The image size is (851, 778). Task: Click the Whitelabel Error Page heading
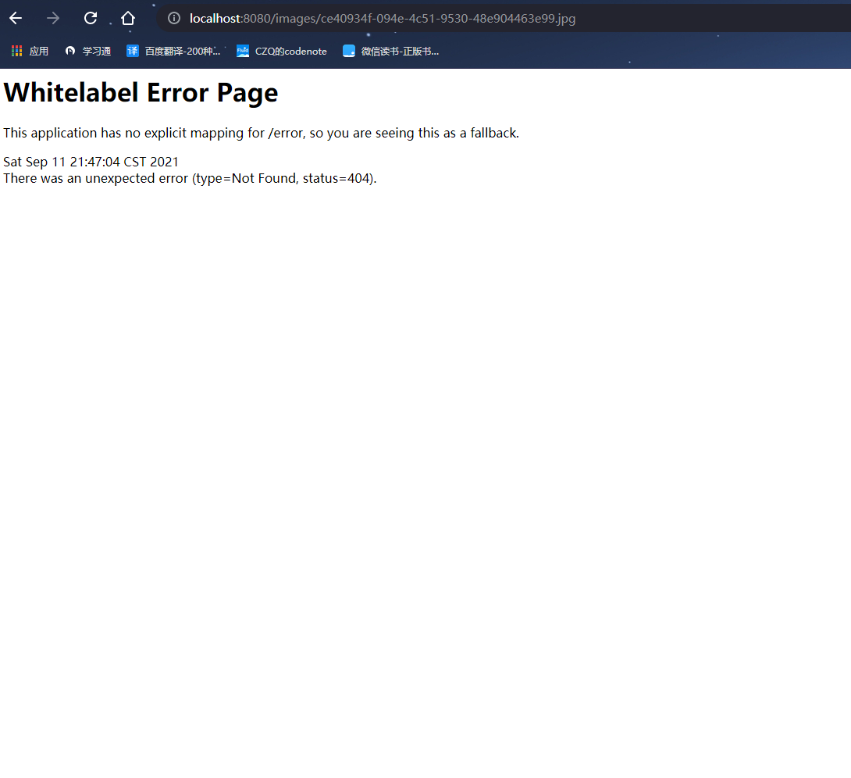click(x=141, y=92)
